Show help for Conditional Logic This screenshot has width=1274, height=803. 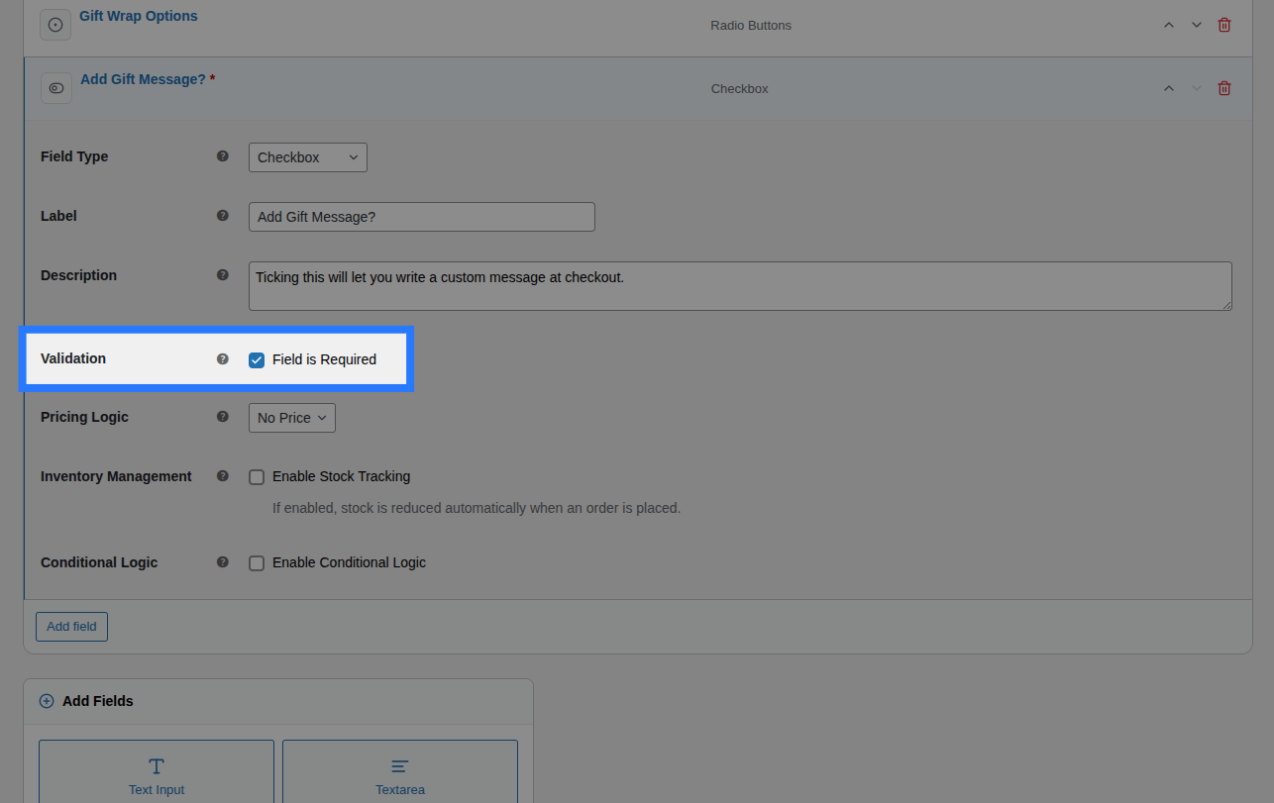click(223, 562)
